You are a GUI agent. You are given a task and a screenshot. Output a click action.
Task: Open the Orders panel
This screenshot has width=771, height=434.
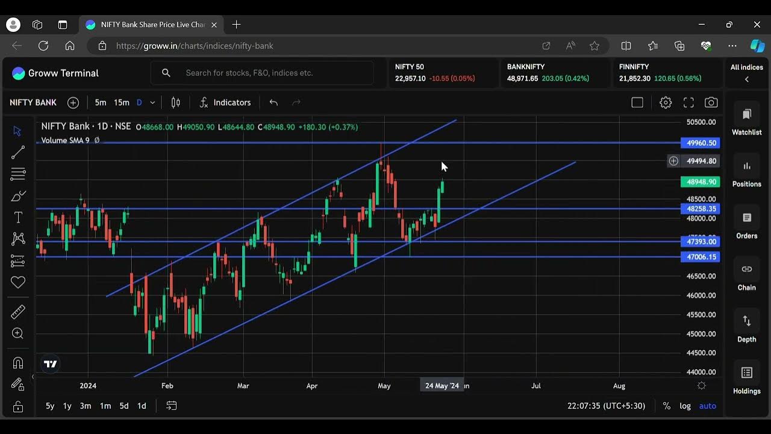pos(747,226)
